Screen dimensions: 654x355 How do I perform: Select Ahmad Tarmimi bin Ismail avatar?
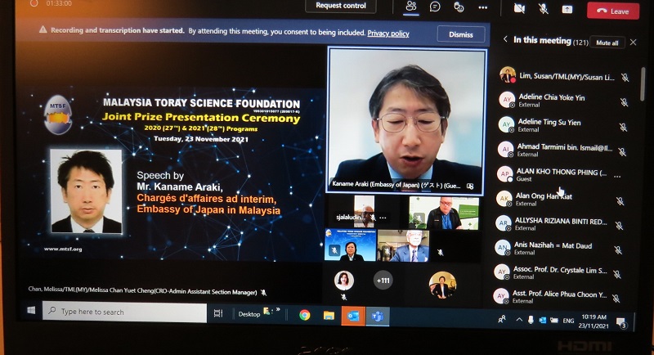[x=505, y=150]
